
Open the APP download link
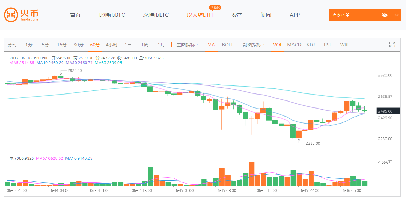tap(295, 15)
